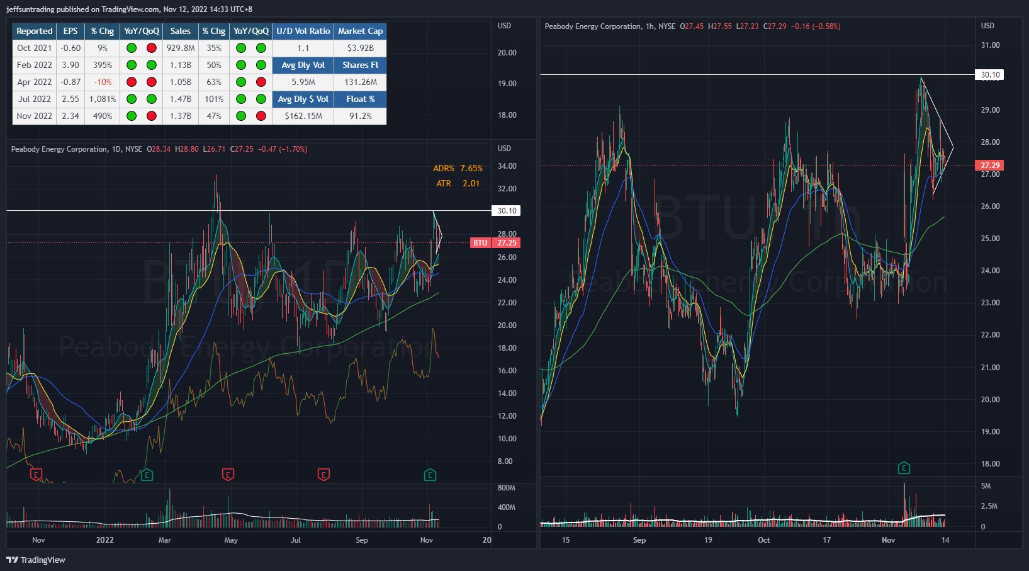Select green earnings marker near Nov on daily chart
This screenshot has height=571, width=1029.
tap(430, 474)
